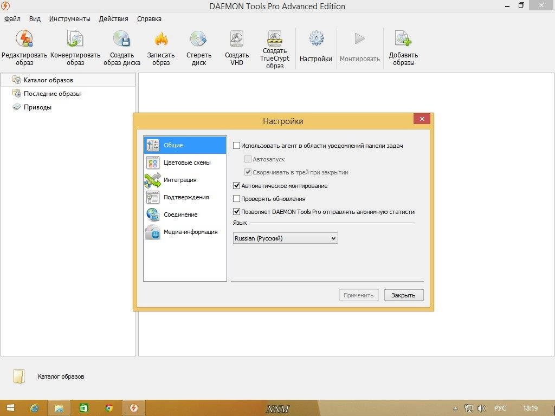
Task: Open the Вид menu
Action: coord(35,19)
